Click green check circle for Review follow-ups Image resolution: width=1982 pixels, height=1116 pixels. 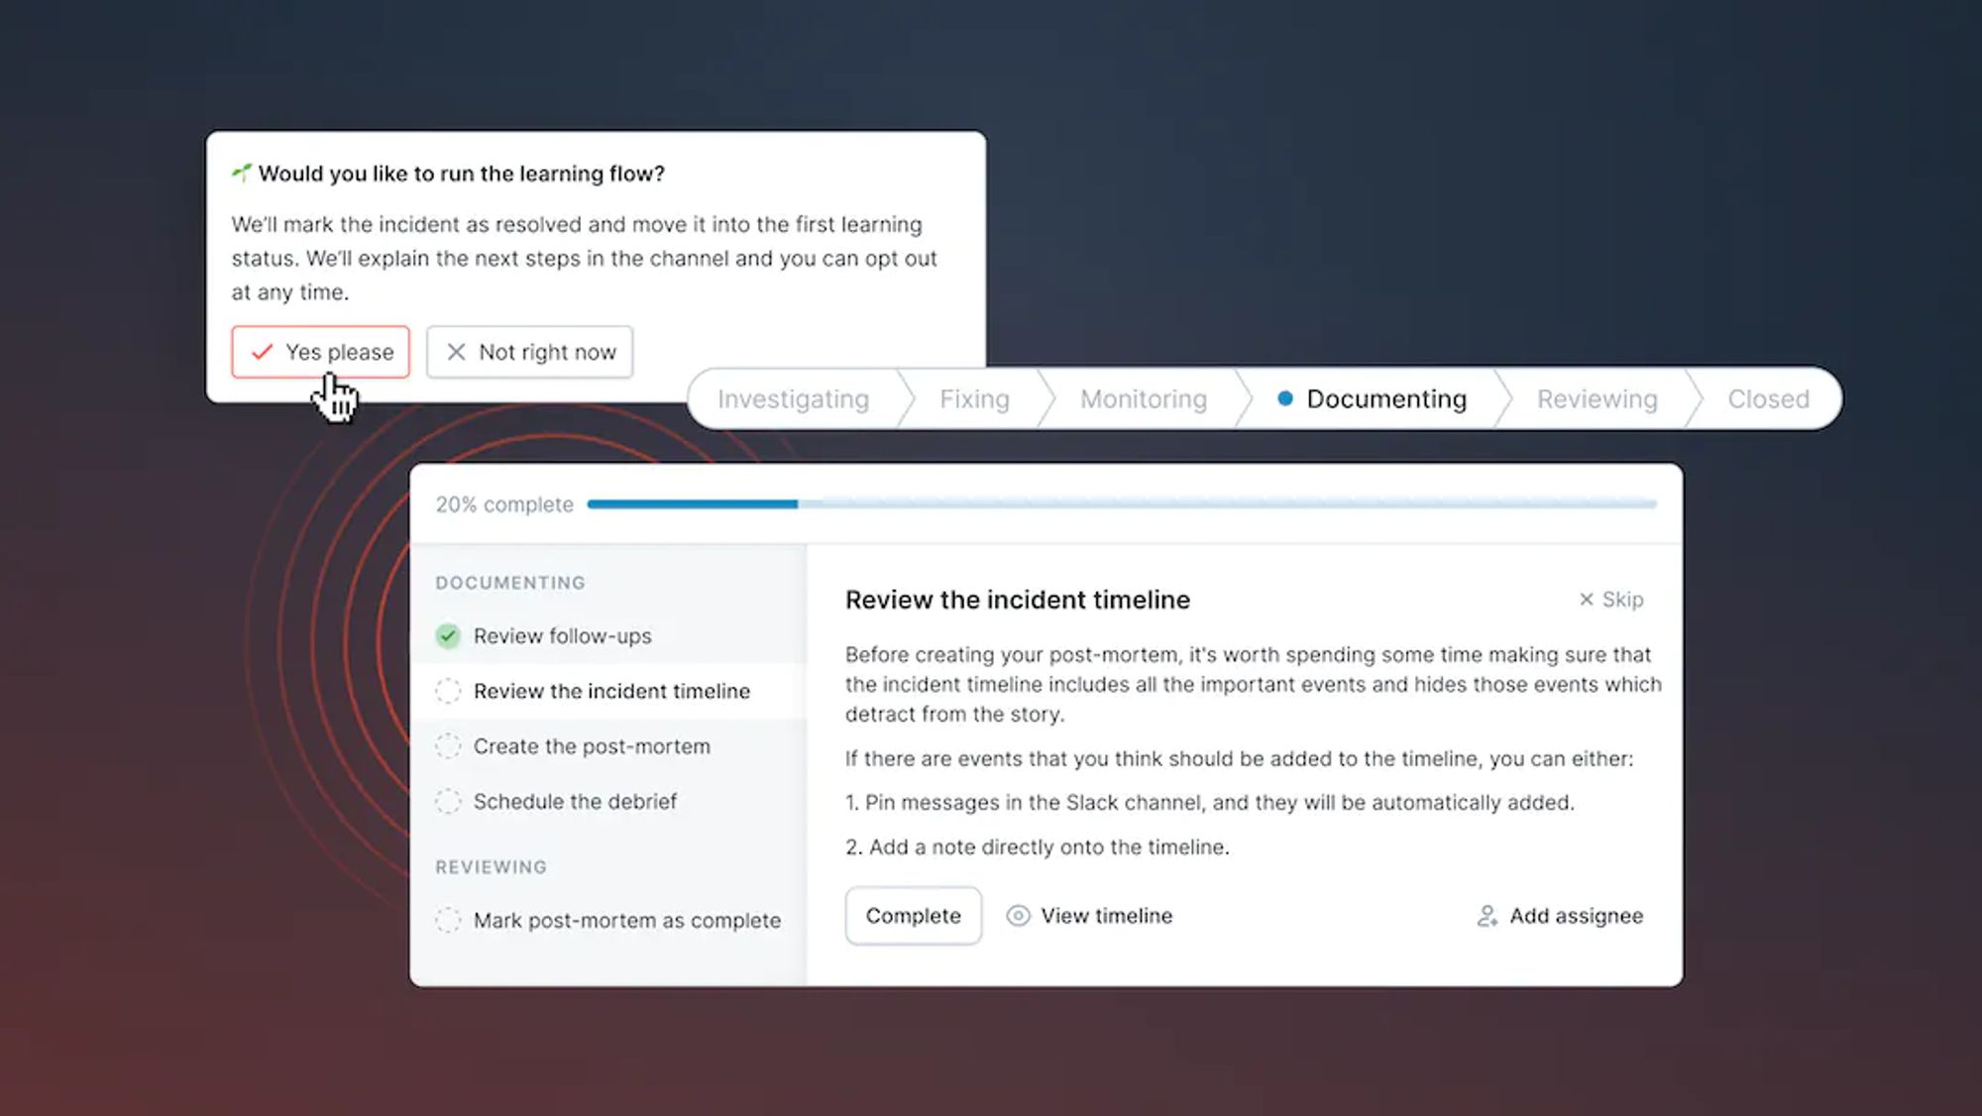(x=448, y=636)
